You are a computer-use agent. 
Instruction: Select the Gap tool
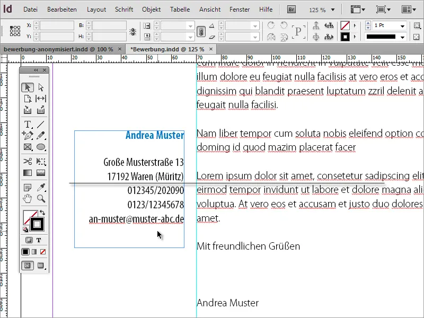point(41,99)
